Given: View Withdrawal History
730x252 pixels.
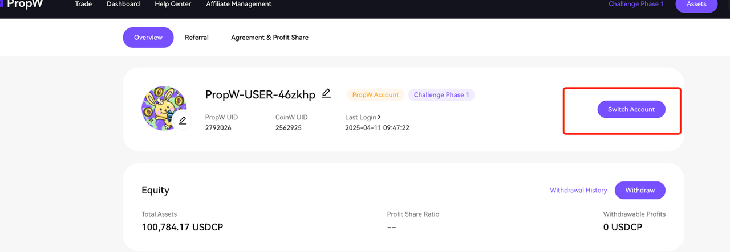Looking at the screenshot, I should 578,191.
